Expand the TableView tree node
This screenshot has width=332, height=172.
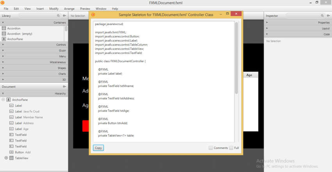[x=6, y=158]
